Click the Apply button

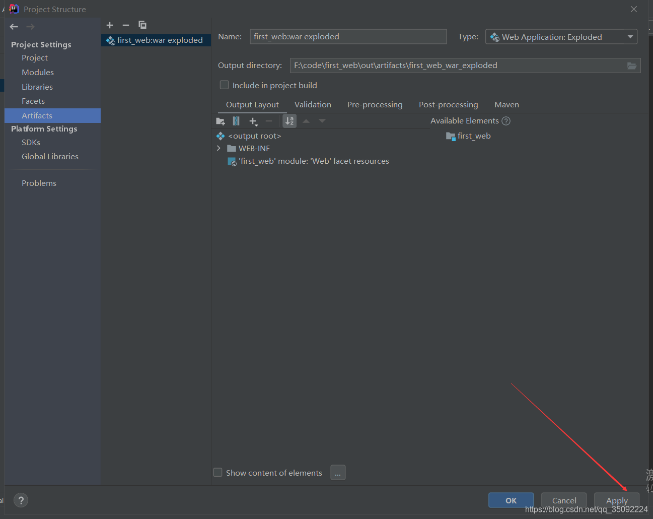617,500
